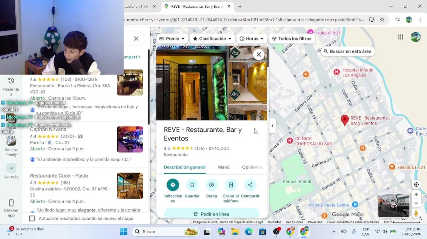Zoom in on the map
427x239 pixels.
[x=416, y=195]
